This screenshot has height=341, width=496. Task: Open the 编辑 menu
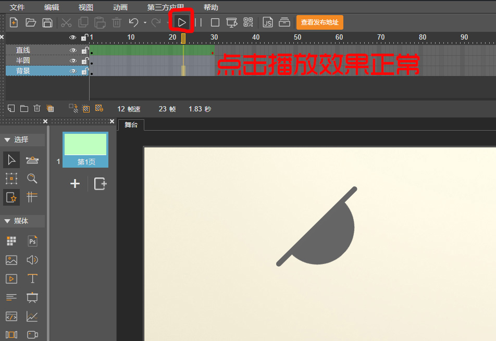(52, 7)
